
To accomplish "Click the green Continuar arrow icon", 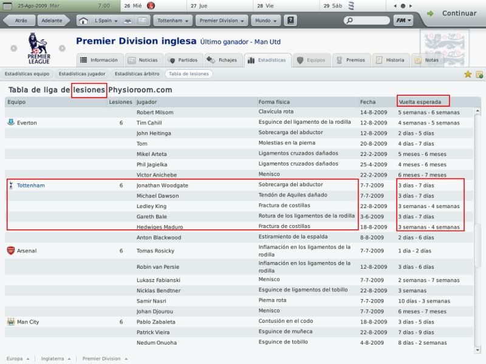I will click(430, 13).
